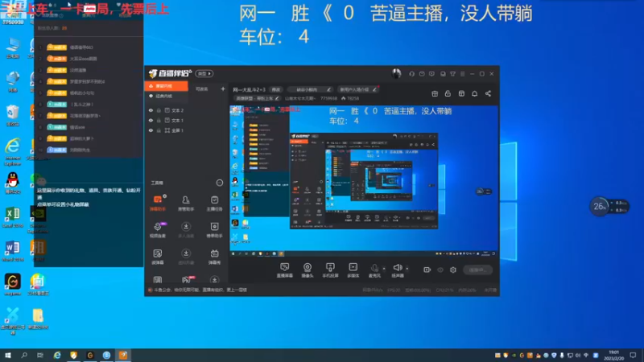Open the 弹幕秀 tool
Screen dimensions: 644x362
pos(214,257)
